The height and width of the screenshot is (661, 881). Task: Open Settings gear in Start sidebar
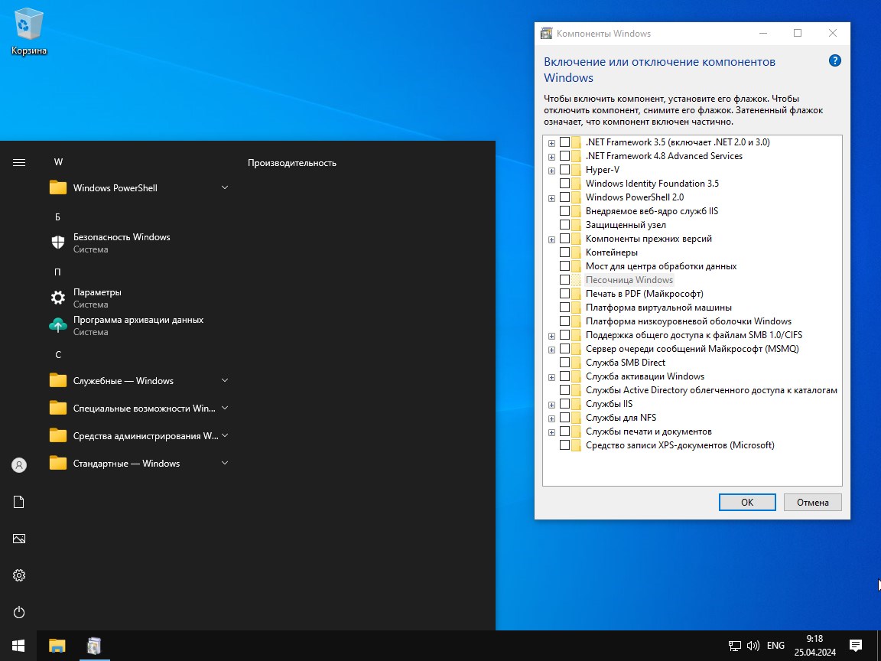coord(19,575)
